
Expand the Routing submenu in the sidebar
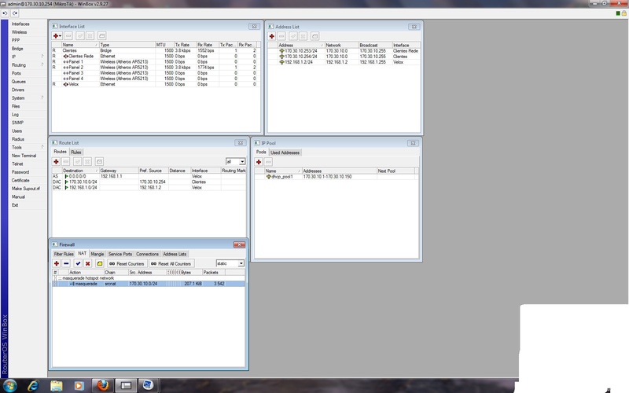tap(42, 64)
